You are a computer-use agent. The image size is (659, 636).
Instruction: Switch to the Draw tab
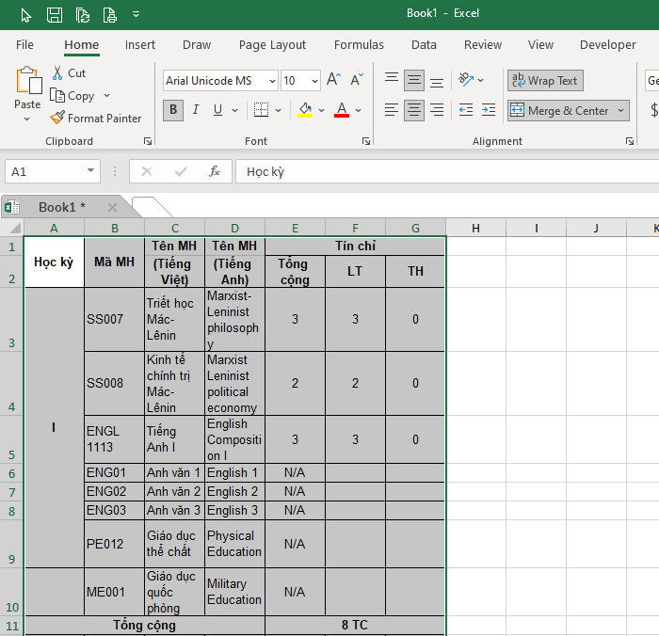pyautogui.click(x=197, y=44)
